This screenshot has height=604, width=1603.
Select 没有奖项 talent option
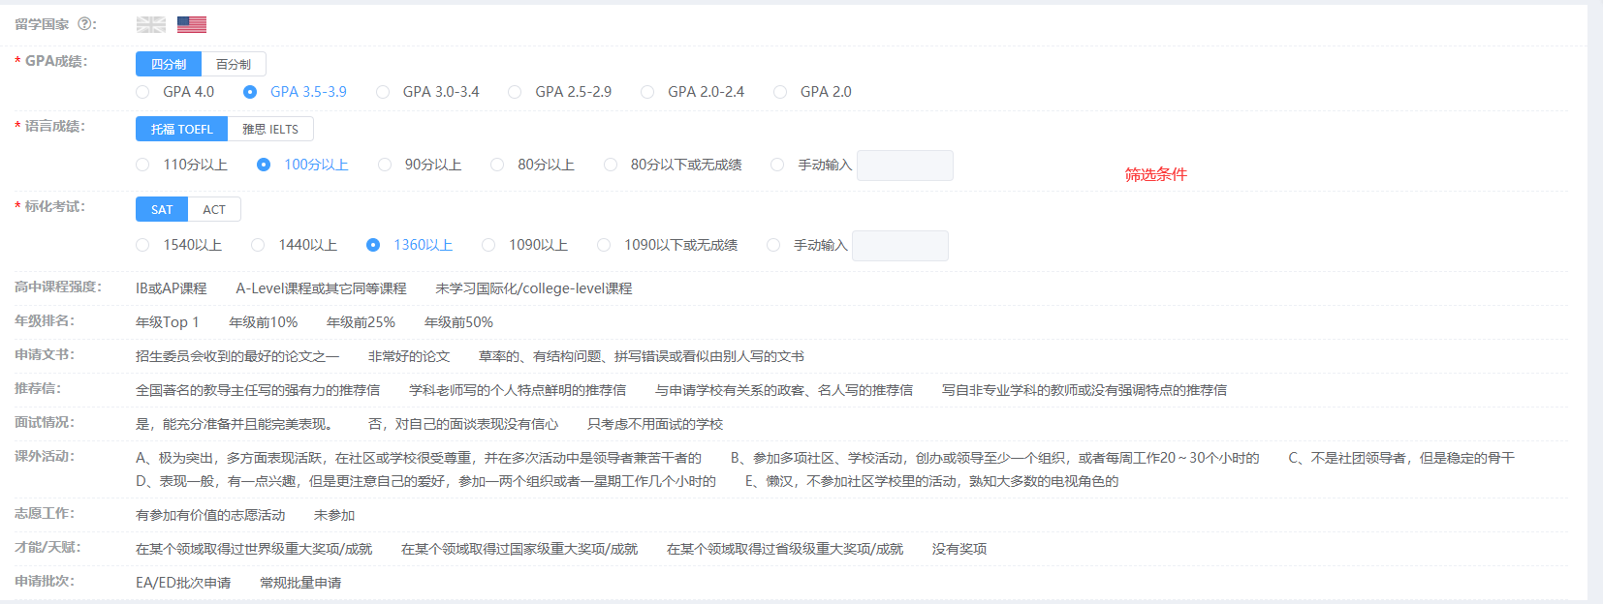(x=959, y=549)
